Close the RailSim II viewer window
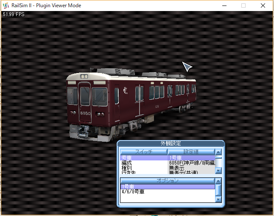The width and height of the screenshot is (274, 216). [x=263, y=6]
